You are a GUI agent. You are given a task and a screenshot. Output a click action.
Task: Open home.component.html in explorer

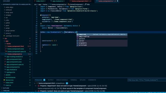[x=16, y=46]
